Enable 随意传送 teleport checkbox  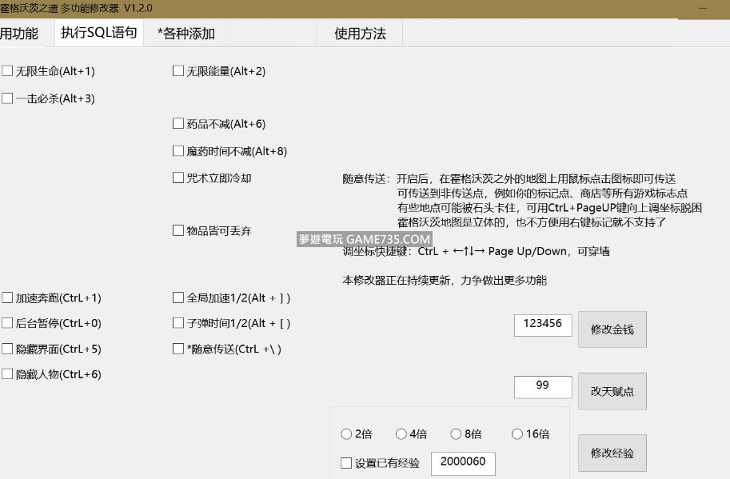[178, 349]
